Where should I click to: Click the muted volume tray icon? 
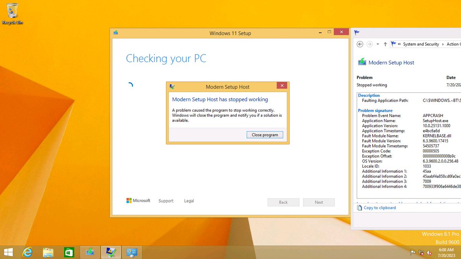click(x=429, y=253)
